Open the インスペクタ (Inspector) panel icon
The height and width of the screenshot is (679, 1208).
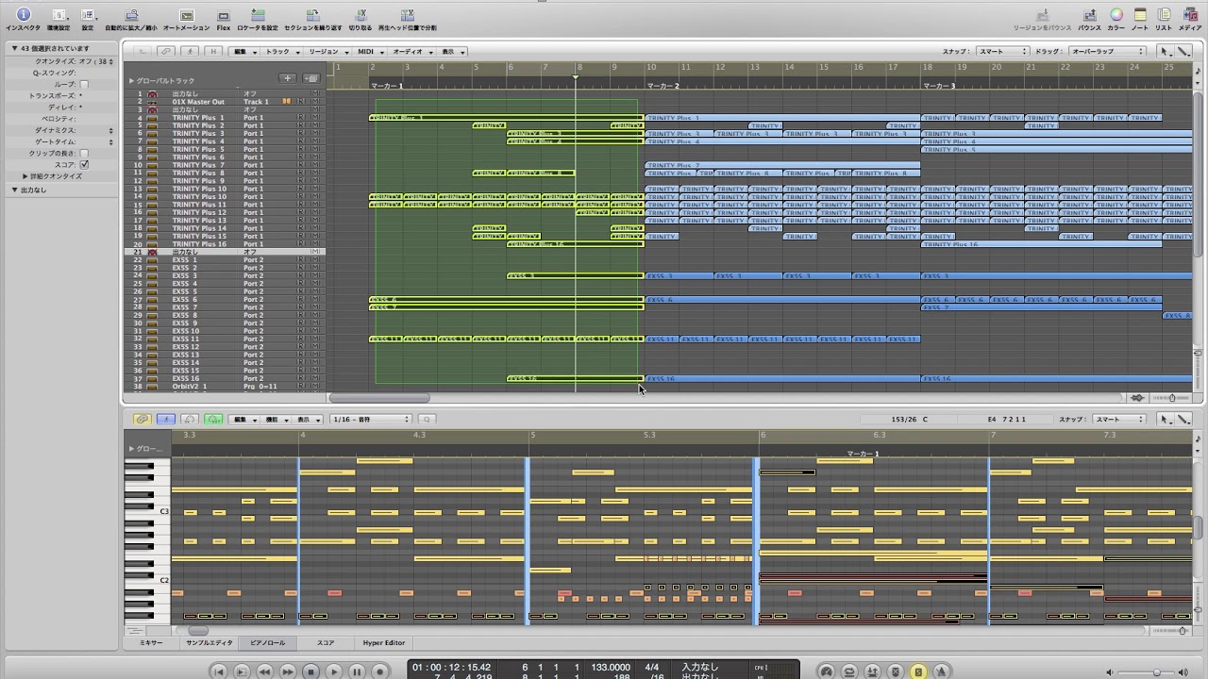click(23, 15)
